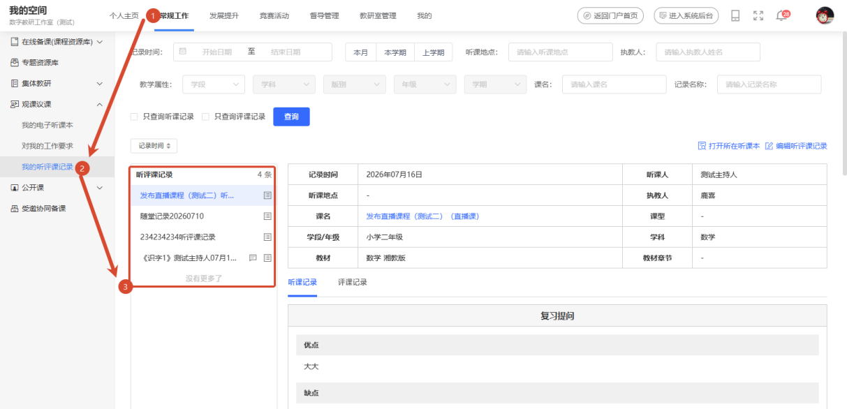This screenshot has width=847, height=409.
Task: Click the 结束日期 date field
Action: tap(285, 52)
